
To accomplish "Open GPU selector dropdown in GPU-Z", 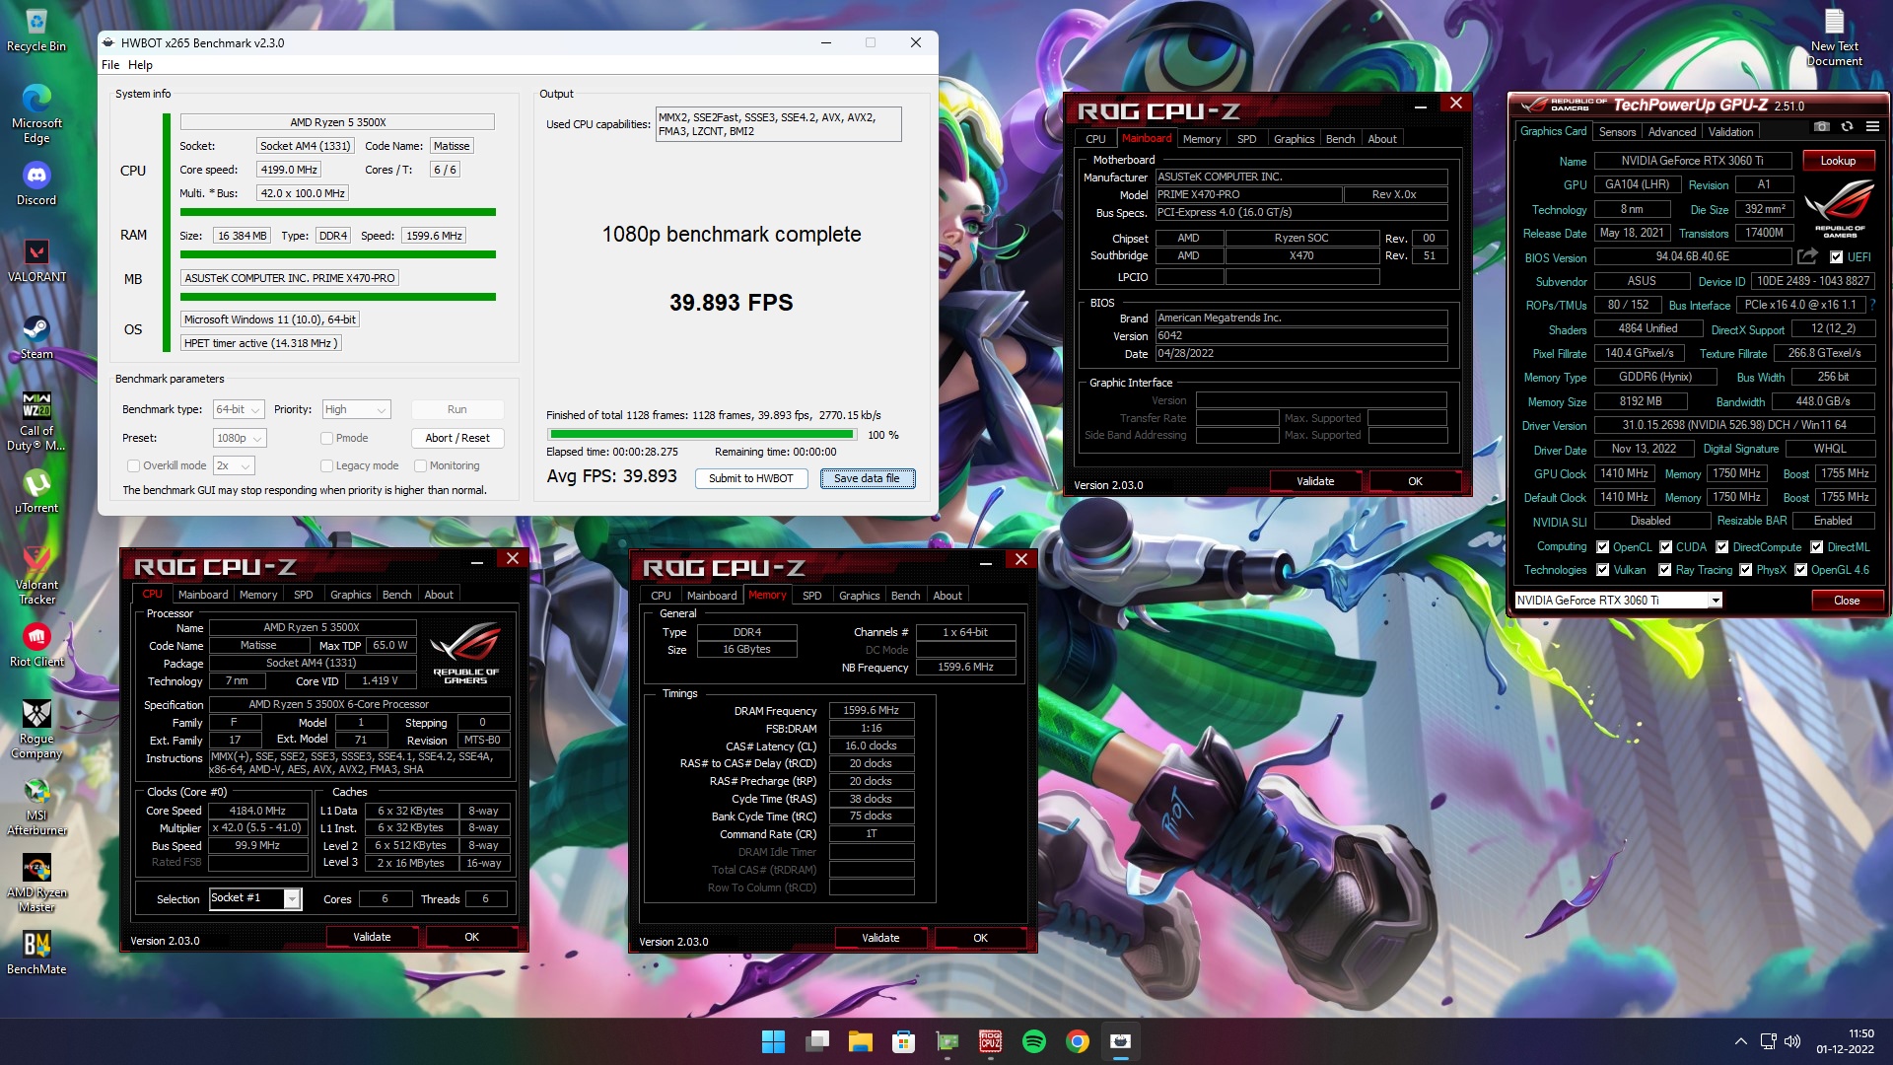I will [x=1618, y=600].
